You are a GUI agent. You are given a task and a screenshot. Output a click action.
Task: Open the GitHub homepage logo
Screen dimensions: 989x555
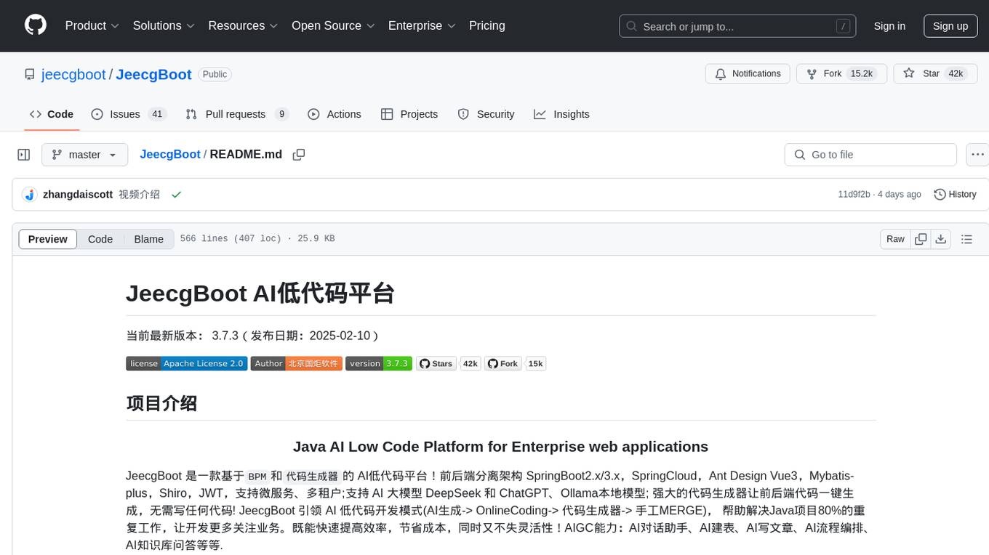[36, 25]
